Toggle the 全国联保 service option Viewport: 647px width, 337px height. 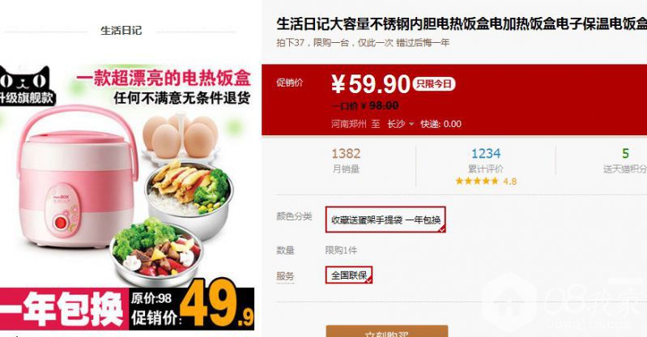tap(349, 275)
